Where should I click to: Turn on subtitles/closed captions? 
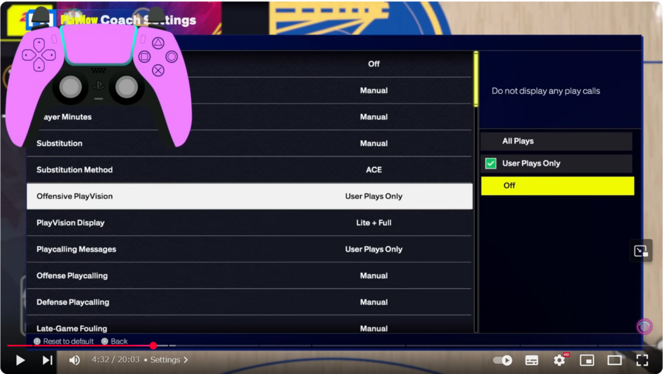coord(532,360)
